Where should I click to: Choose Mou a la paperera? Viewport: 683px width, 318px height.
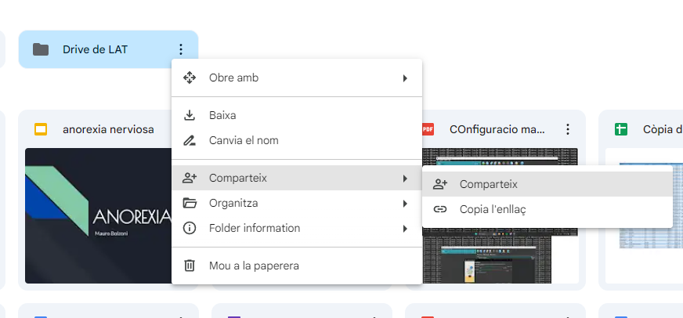coord(254,266)
